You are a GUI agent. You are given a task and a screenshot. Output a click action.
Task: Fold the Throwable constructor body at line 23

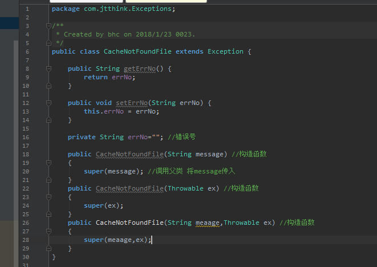[48, 197]
